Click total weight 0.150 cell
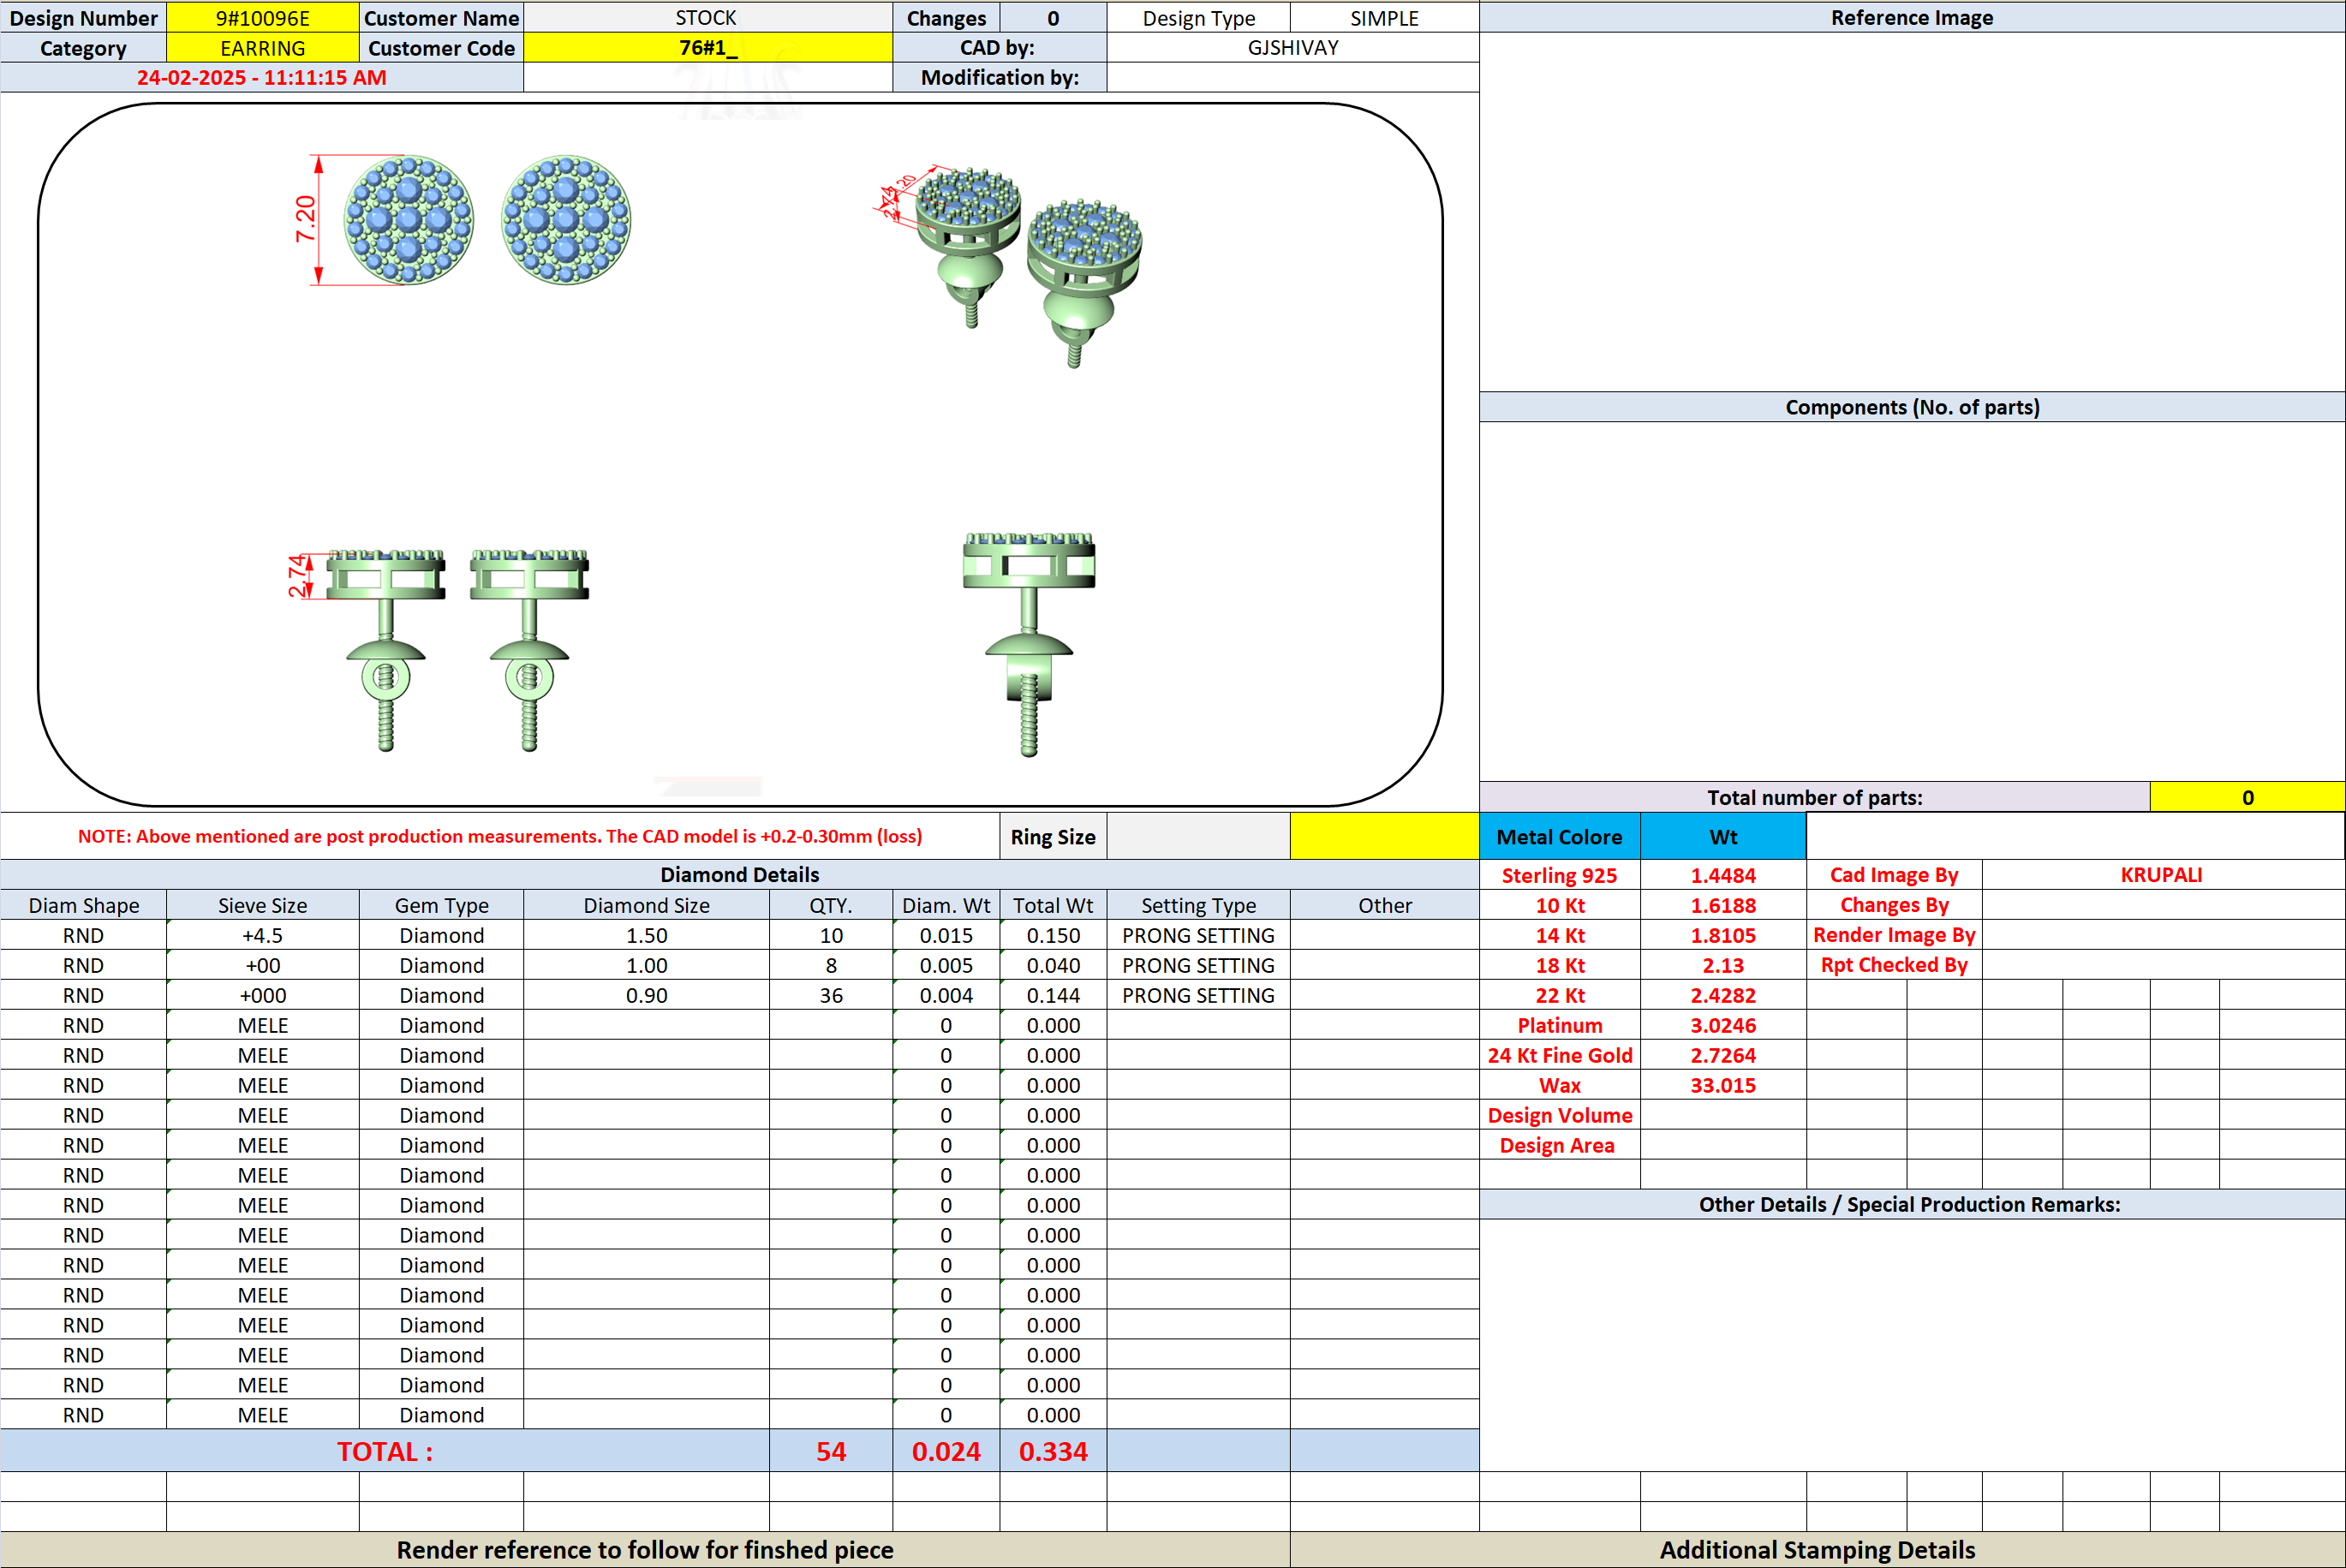The width and height of the screenshot is (2346, 1568). [x=1053, y=935]
